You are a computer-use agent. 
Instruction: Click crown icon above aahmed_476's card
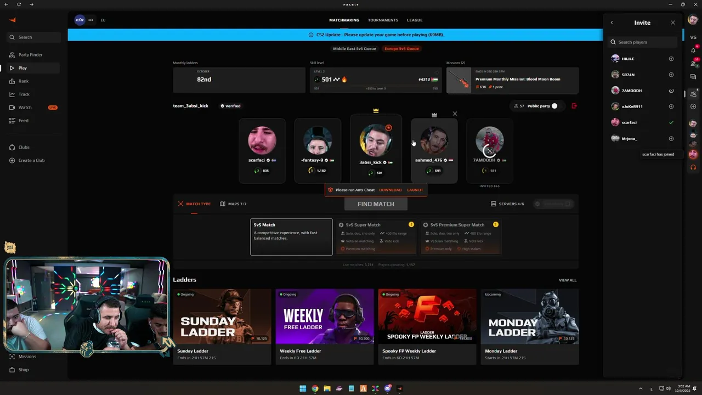(x=434, y=115)
